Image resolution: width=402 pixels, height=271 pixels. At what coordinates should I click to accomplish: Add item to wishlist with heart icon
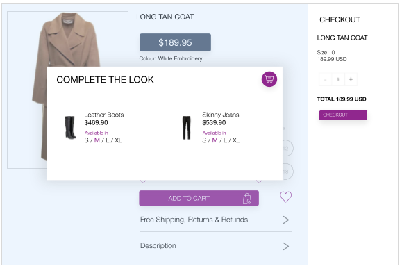point(285,197)
